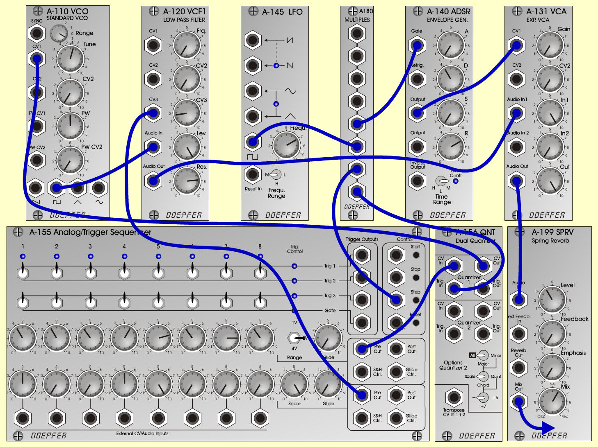Select the sine wave output jack on the A-110 VCO
The image size is (598, 447).
point(98,188)
